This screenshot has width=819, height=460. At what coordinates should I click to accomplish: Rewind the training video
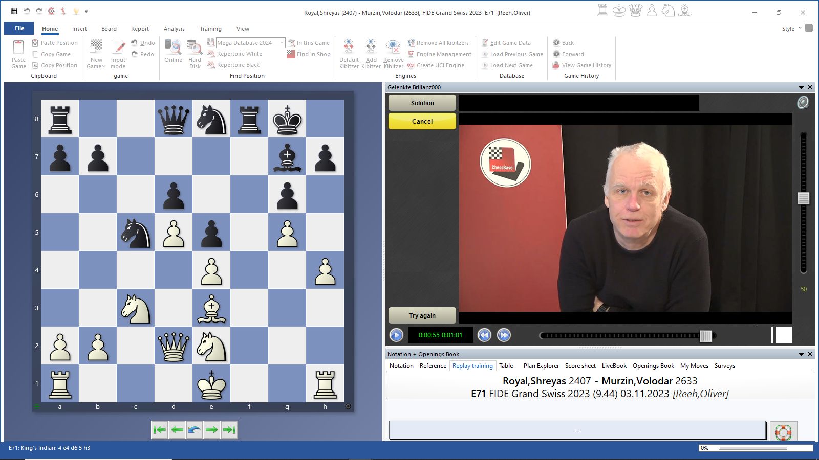484,335
